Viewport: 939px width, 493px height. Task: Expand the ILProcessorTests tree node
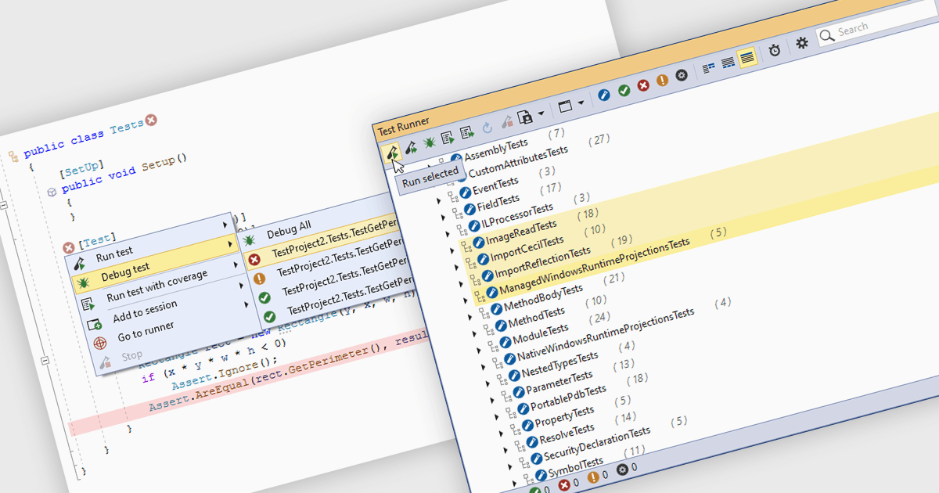pyautogui.click(x=448, y=234)
